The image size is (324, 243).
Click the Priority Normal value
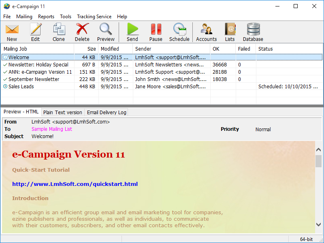263,130
